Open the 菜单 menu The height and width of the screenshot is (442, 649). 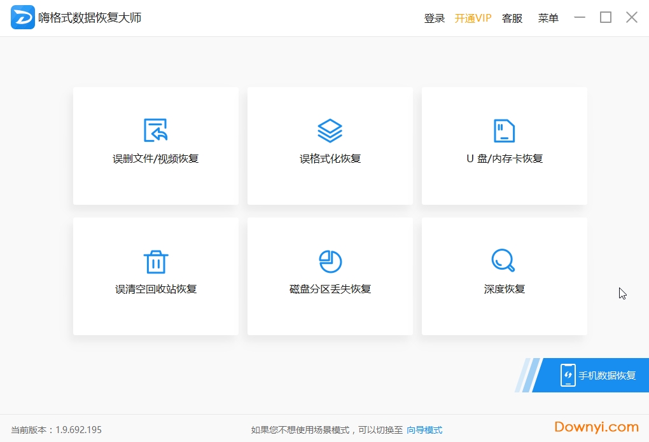coord(548,18)
